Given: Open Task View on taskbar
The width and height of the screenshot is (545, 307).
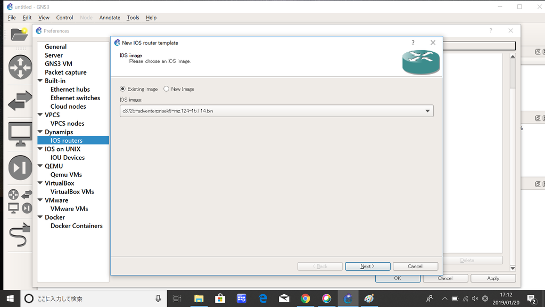Looking at the screenshot, I should (177, 298).
